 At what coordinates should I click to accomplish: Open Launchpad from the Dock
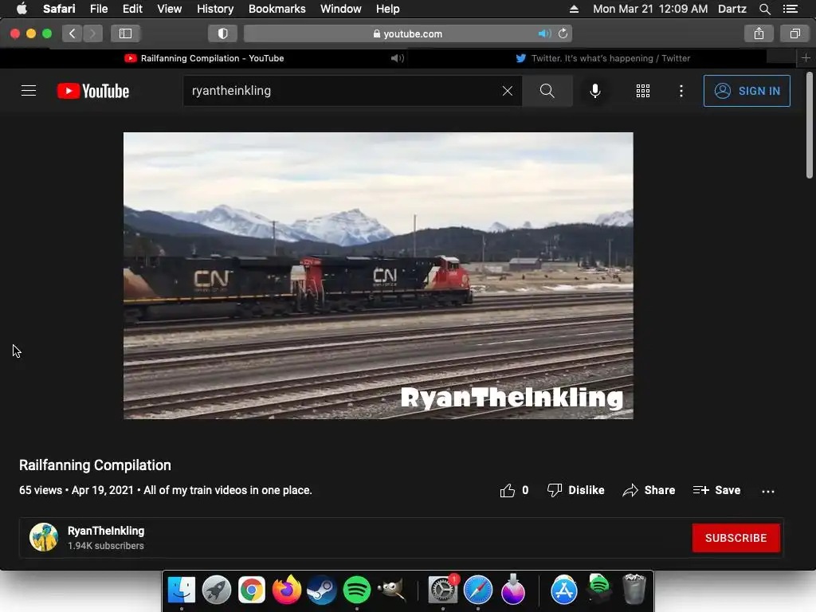pos(217,590)
